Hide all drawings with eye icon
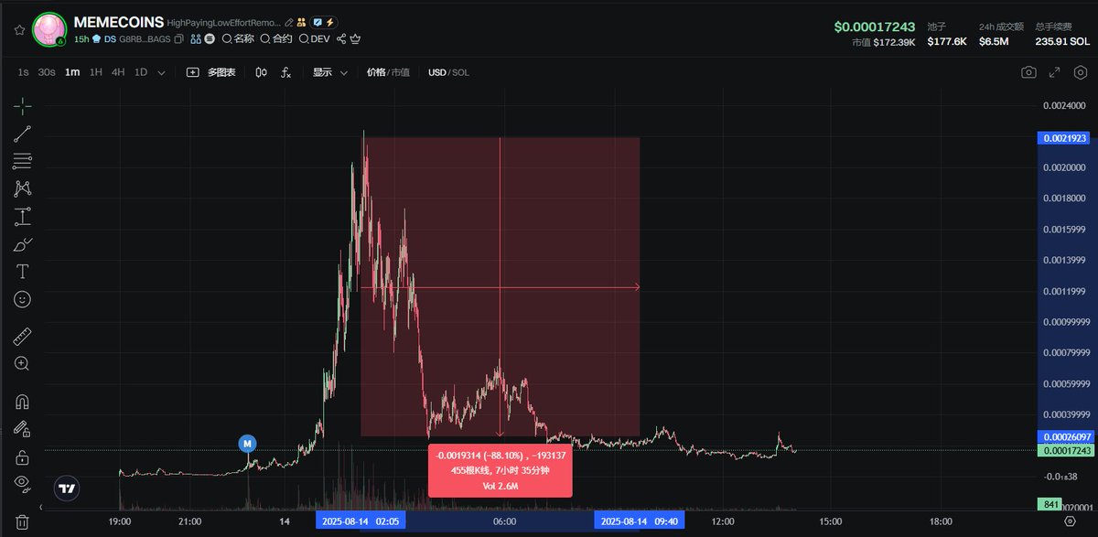The image size is (1098, 537). 23,483
